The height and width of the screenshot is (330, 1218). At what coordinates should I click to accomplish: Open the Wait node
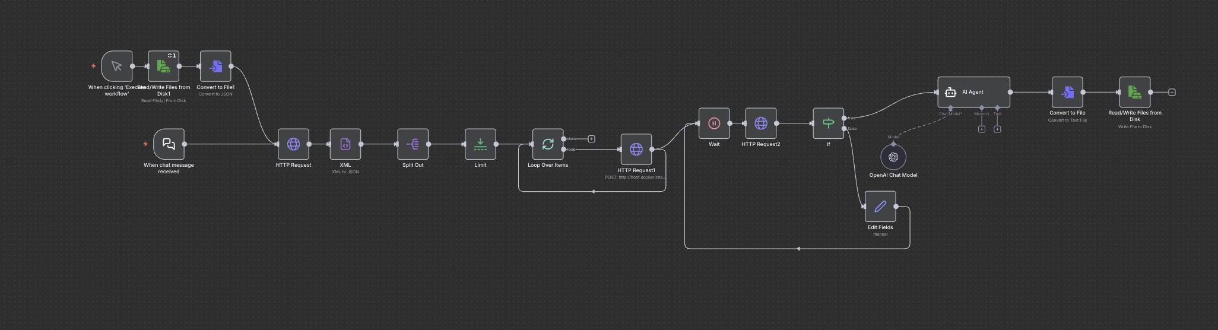click(714, 123)
